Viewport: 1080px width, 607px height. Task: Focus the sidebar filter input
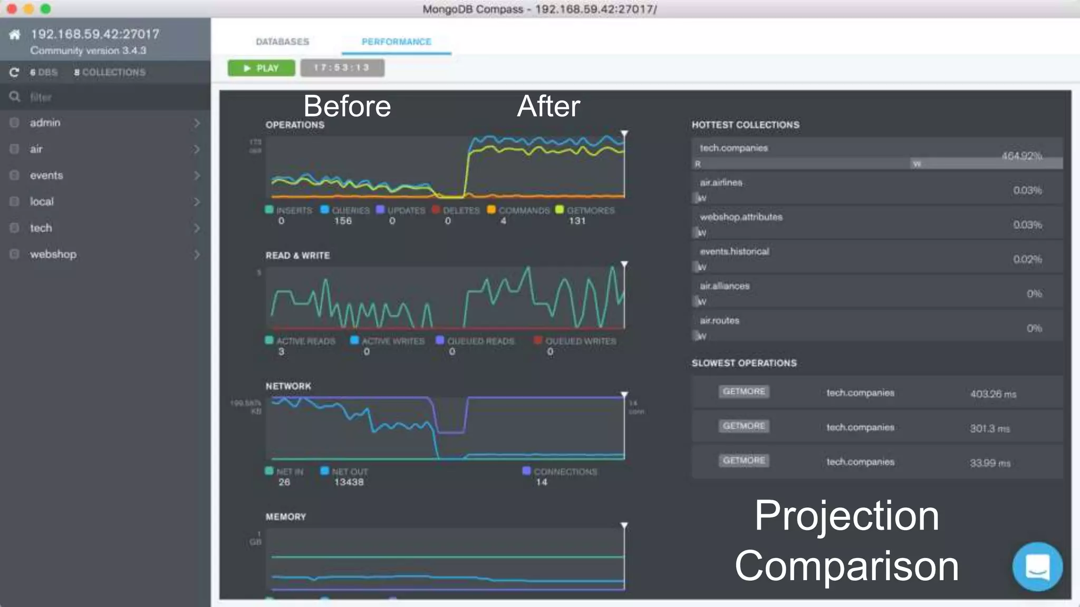[105, 97]
